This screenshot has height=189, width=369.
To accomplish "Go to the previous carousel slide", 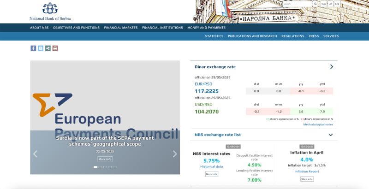I will point(36,154).
